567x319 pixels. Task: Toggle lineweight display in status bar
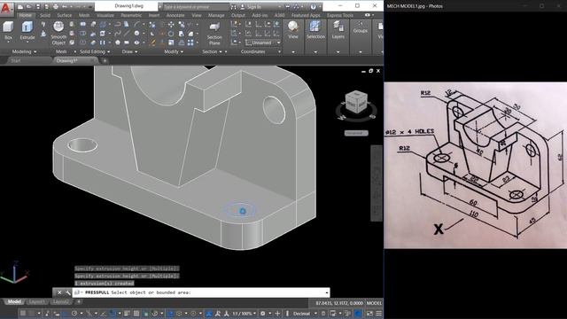point(127,313)
